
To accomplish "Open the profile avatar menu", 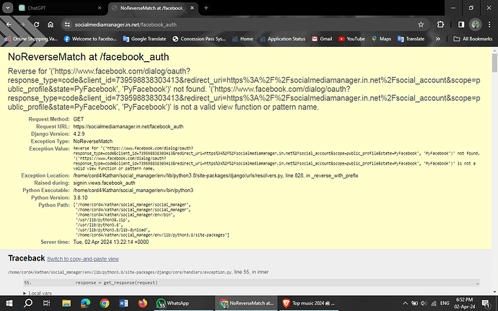I will [x=476, y=25].
